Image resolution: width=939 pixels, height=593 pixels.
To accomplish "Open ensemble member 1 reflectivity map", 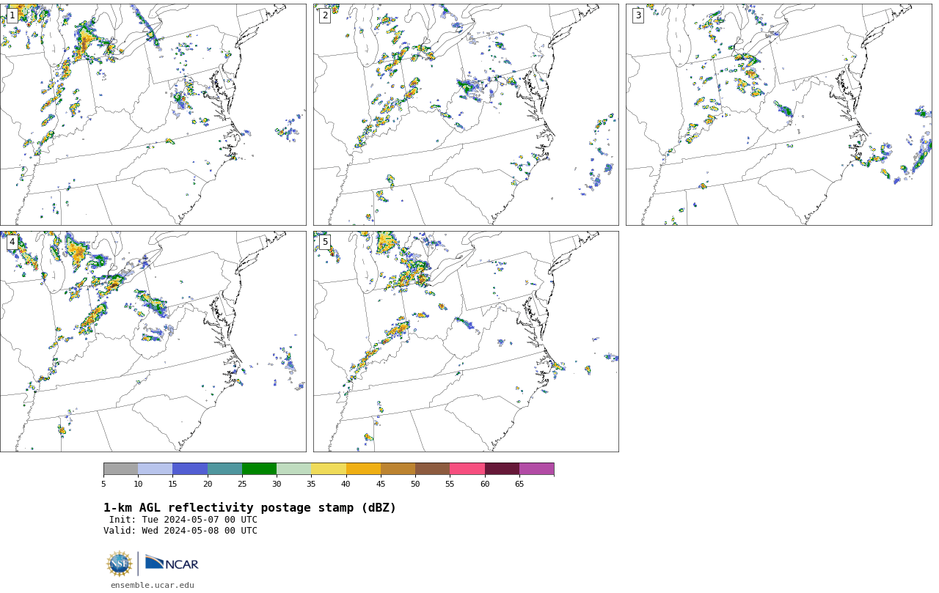I will (x=153, y=114).
